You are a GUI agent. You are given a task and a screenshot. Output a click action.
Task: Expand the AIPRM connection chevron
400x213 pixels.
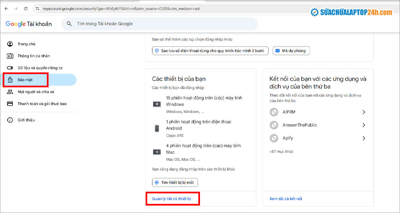363,112
